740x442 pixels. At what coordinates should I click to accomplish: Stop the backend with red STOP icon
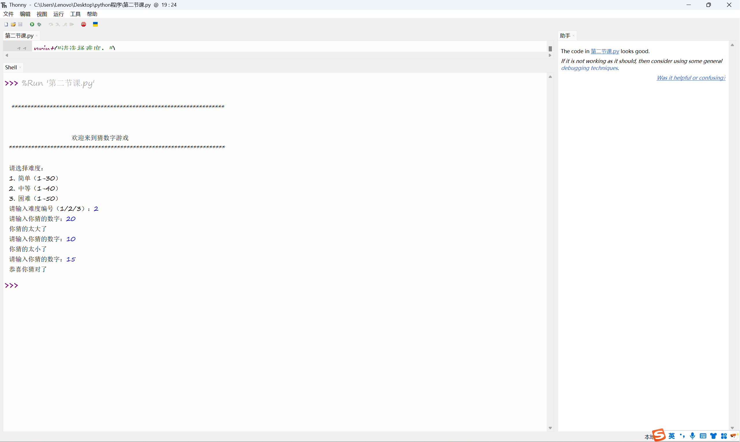click(84, 25)
